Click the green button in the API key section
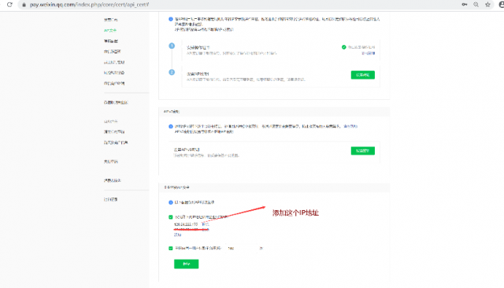504x288 pixels. pyautogui.click(x=362, y=150)
